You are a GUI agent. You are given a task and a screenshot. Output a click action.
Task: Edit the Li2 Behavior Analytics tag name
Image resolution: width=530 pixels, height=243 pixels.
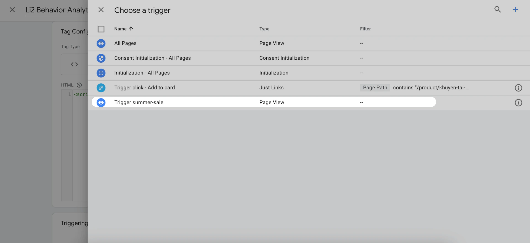(57, 10)
